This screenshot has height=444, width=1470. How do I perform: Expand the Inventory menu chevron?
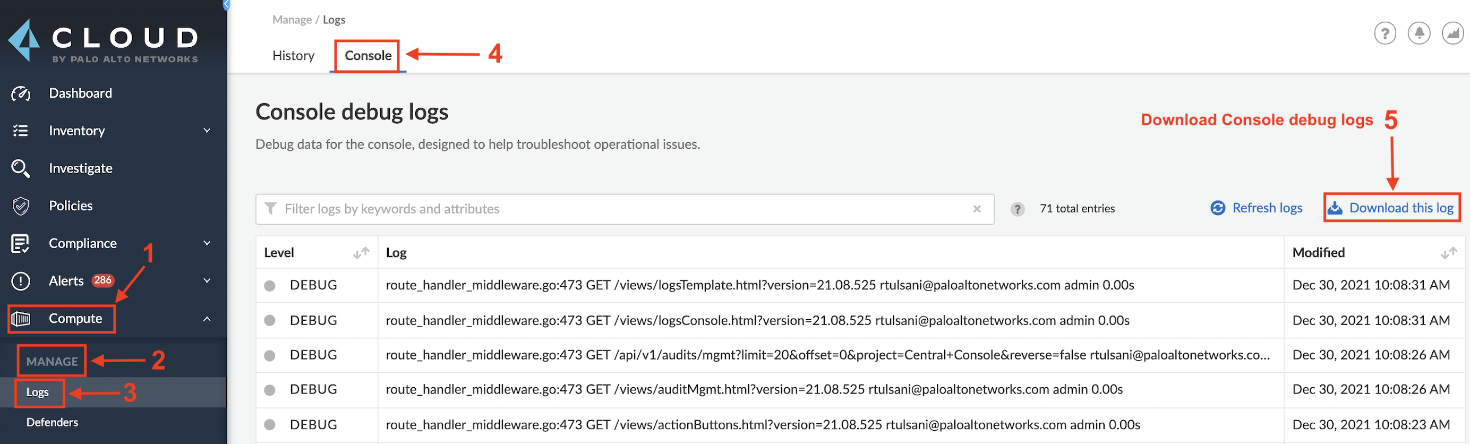tap(207, 131)
